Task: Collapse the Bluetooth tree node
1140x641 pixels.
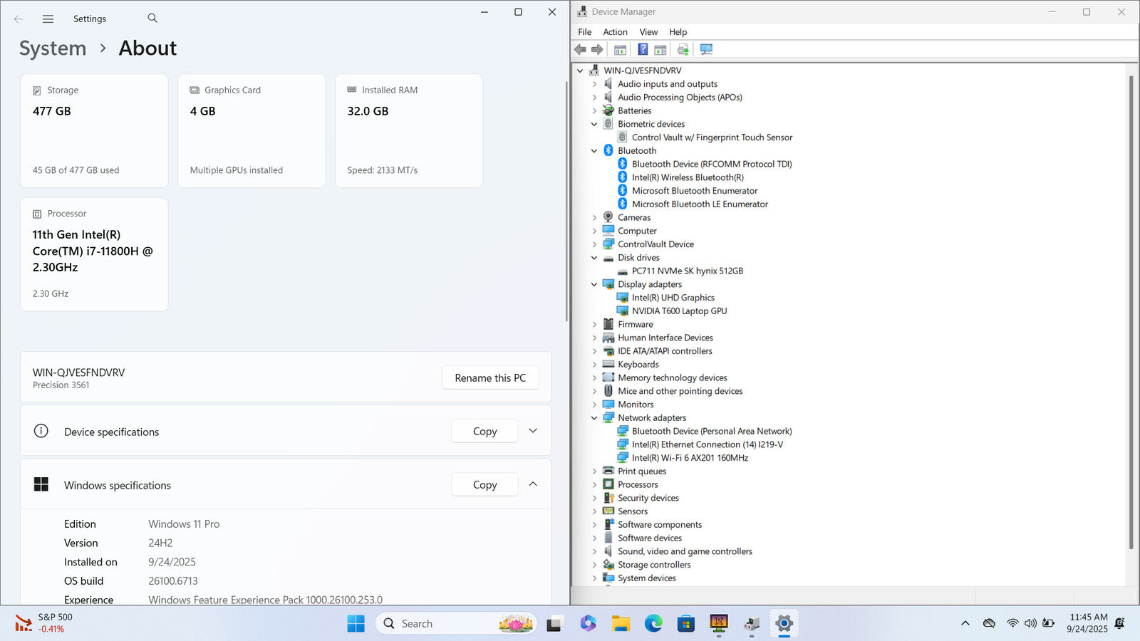Action: pos(594,151)
